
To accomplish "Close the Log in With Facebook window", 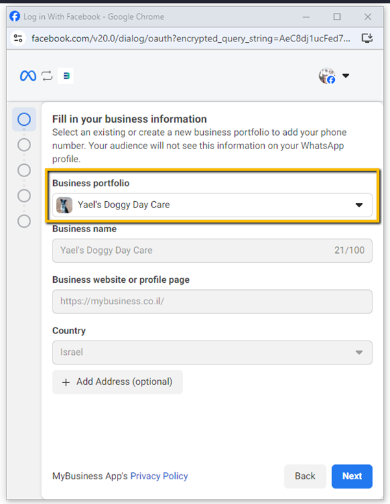I will click(368, 17).
